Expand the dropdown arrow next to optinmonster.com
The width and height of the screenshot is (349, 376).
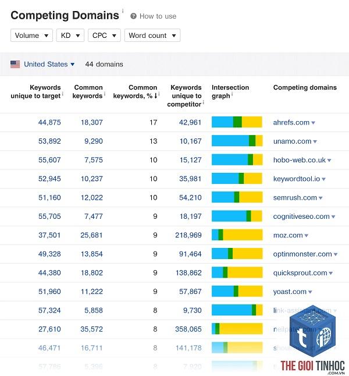[336, 254]
